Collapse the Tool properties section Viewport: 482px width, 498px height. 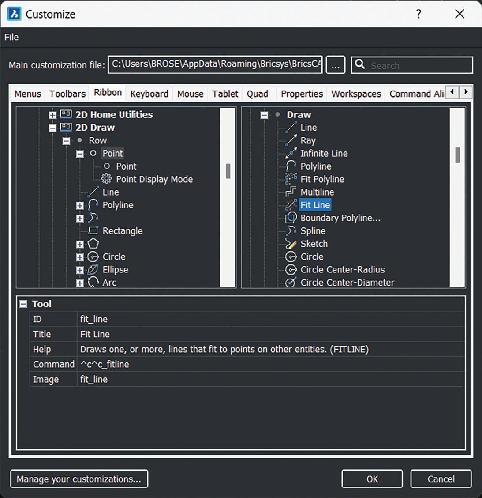pyautogui.click(x=23, y=304)
